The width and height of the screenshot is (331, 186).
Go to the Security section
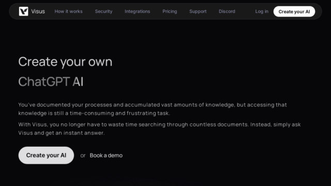pyautogui.click(x=103, y=11)
